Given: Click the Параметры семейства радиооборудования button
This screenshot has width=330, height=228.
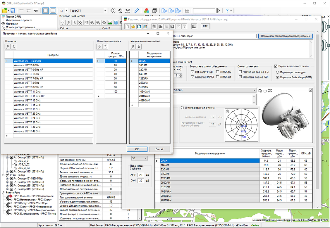Looking at the screenshot, I should (285, 36).
